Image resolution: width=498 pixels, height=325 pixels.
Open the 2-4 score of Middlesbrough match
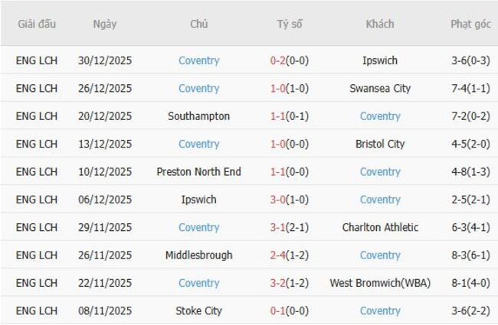click(278, 255)
